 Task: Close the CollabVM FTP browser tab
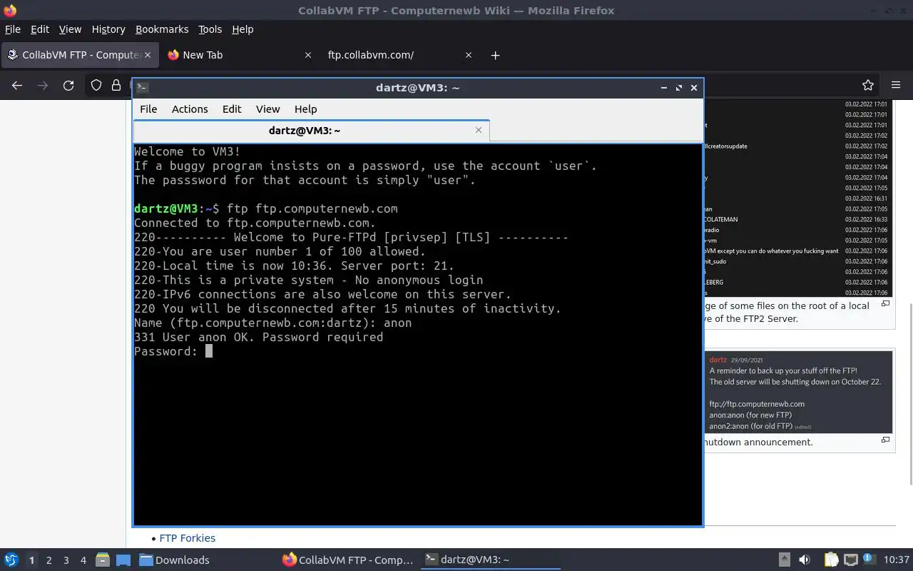[x=148, y=55]
